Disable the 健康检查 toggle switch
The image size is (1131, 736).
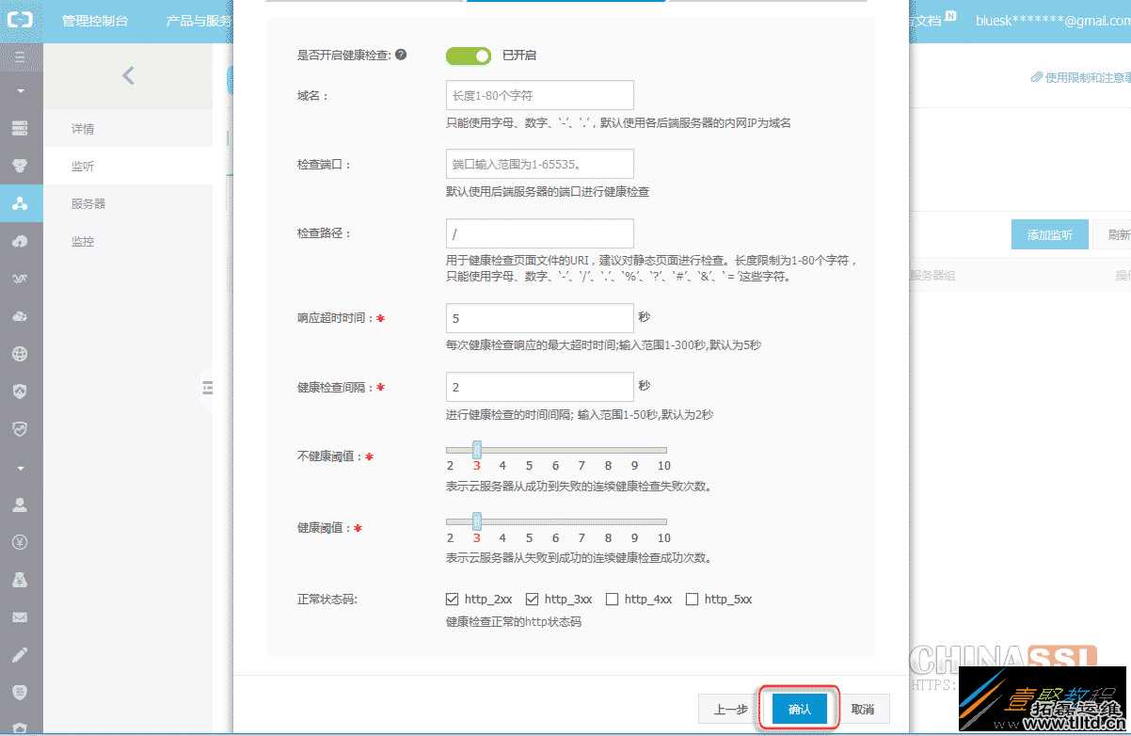tap(468, 56)
